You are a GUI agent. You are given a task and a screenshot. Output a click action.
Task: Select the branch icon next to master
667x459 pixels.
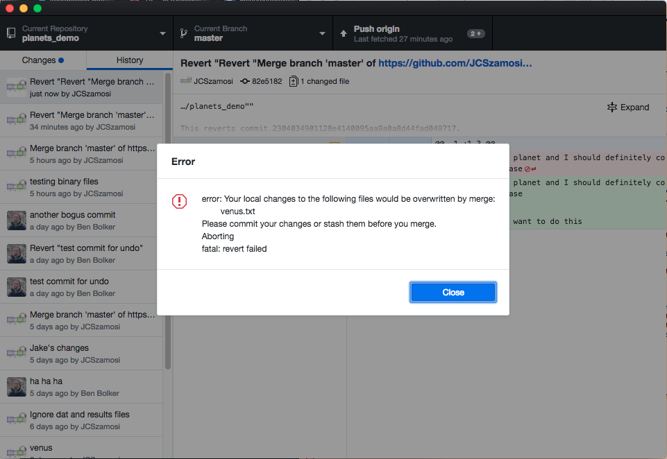coord(185,32)
